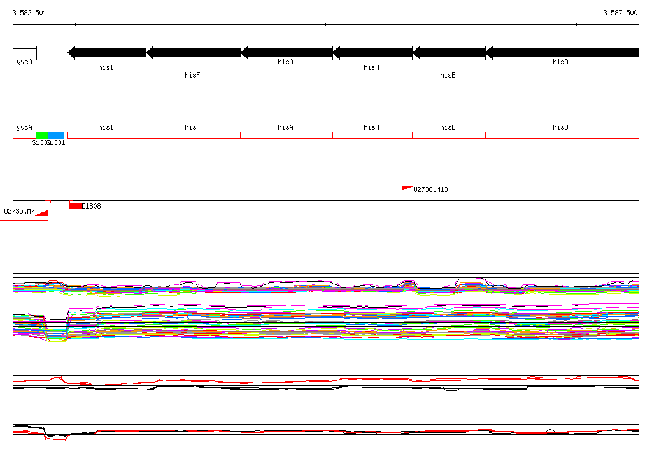Click the D1808 label text
This screenshot has height=454, width=652.
tap(92, 207)
